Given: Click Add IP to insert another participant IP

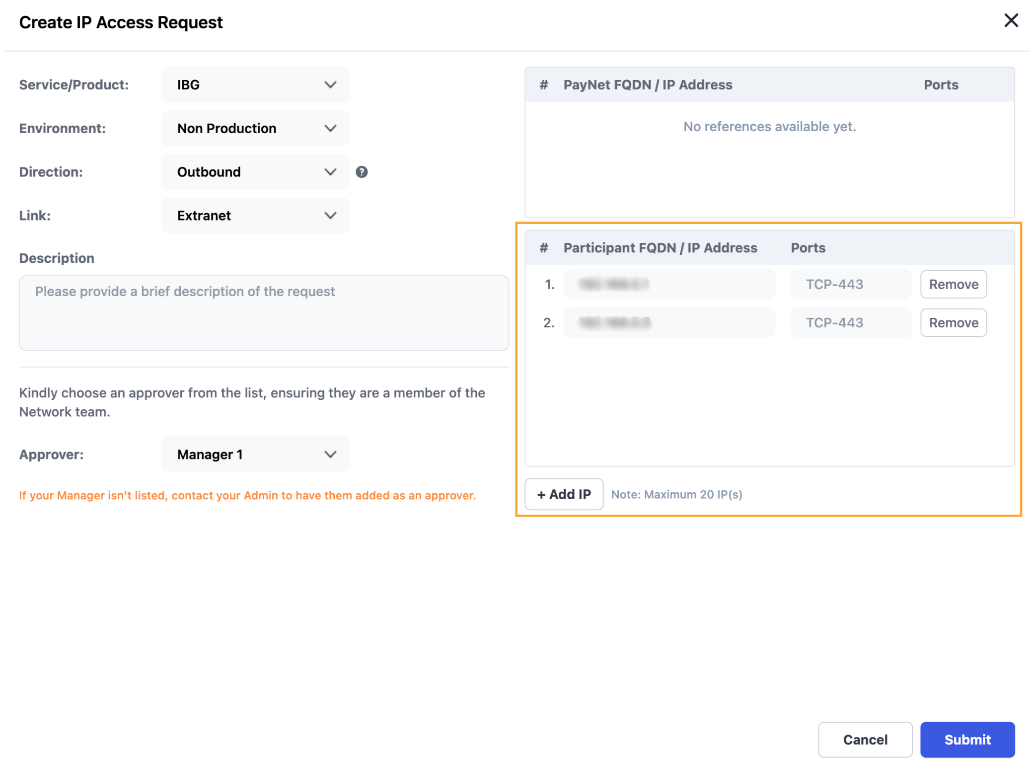Looking at the screenshot, I should [564, 494].
